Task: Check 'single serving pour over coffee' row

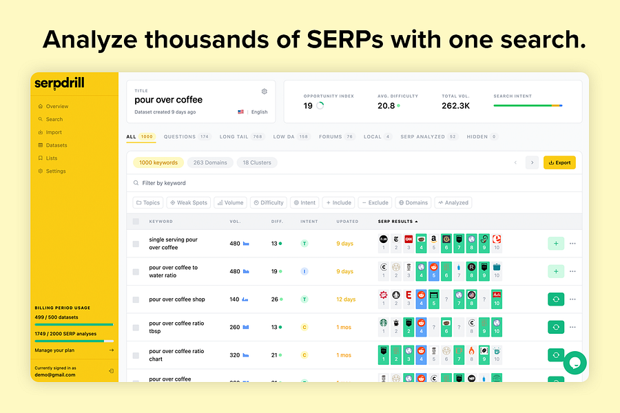Action: 136,244
